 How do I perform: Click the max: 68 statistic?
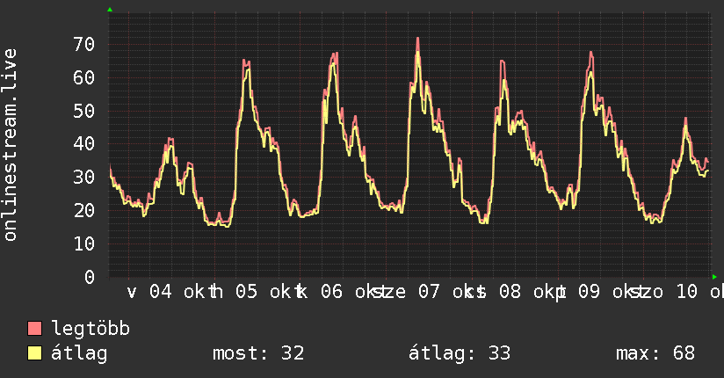tap(655, 353)
